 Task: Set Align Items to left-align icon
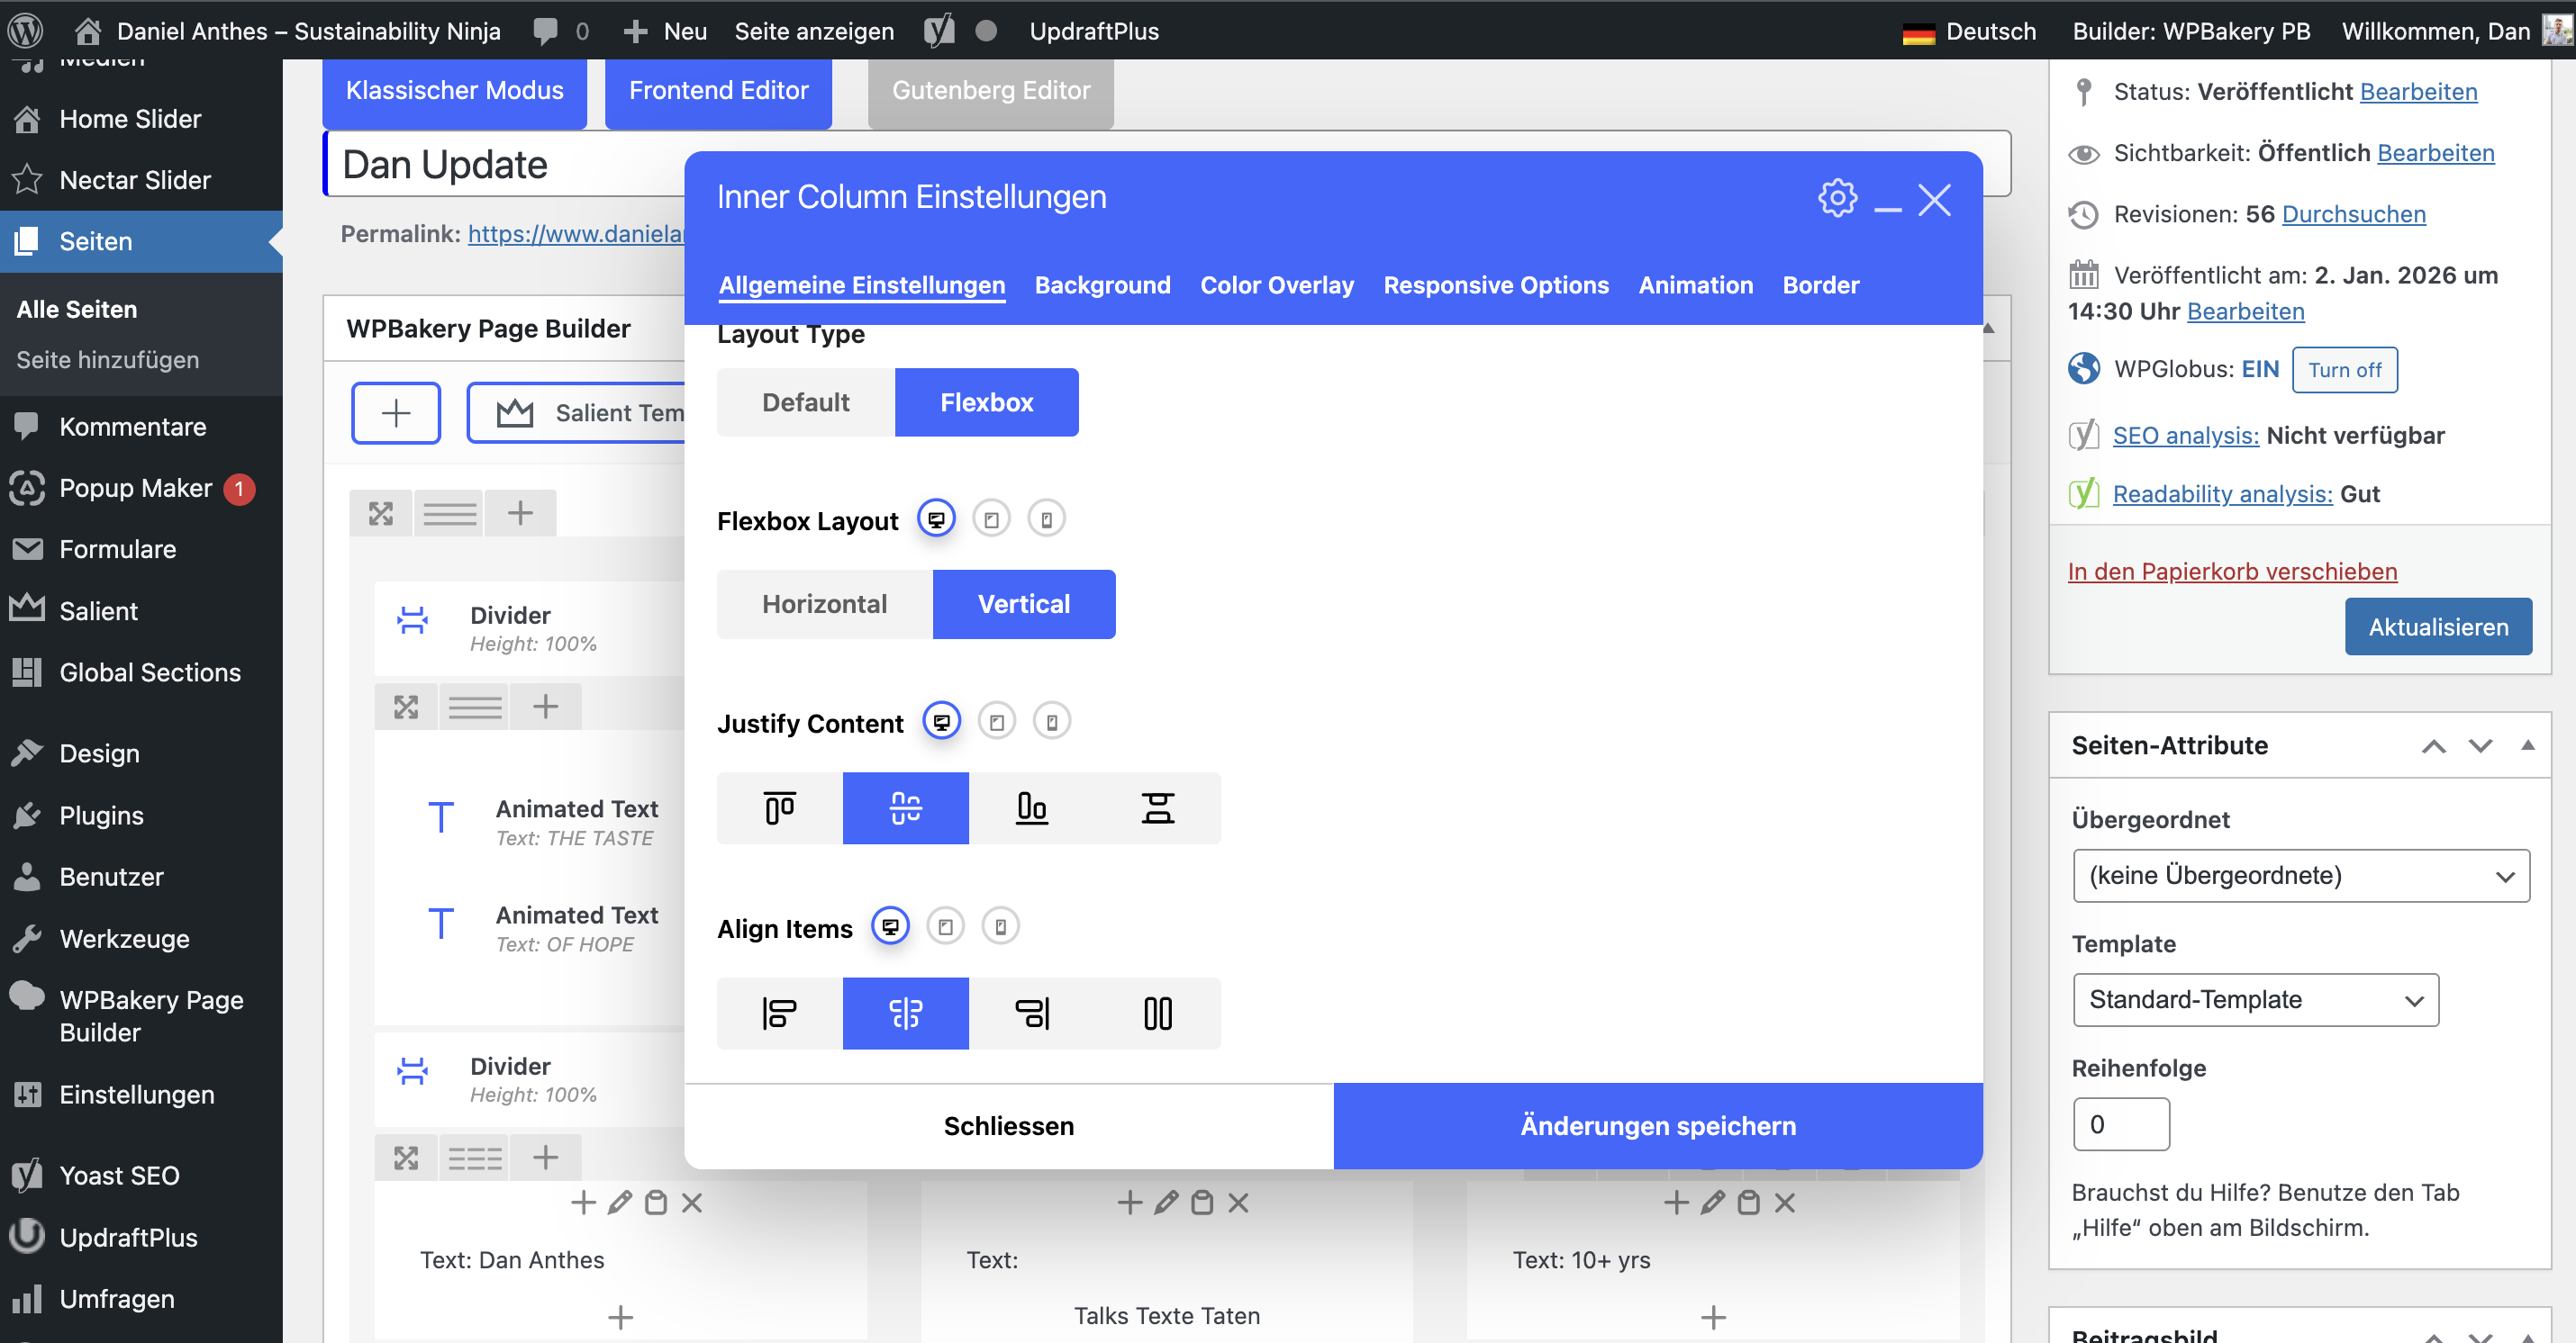point(779,1014)
